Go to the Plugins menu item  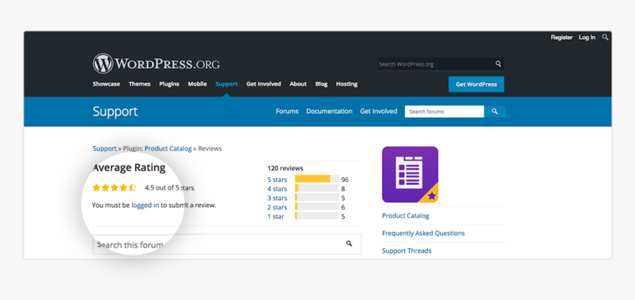pos(169,84)
